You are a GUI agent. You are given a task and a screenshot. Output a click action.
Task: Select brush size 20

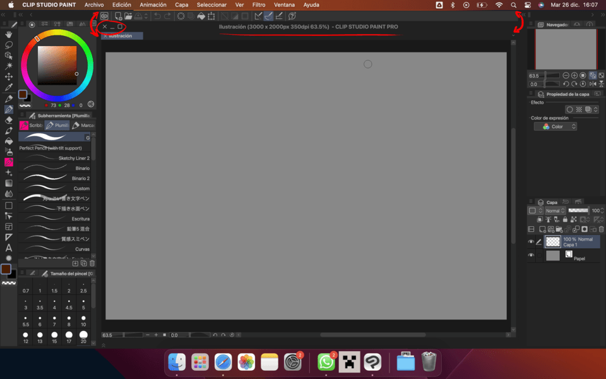coord(83,337)
